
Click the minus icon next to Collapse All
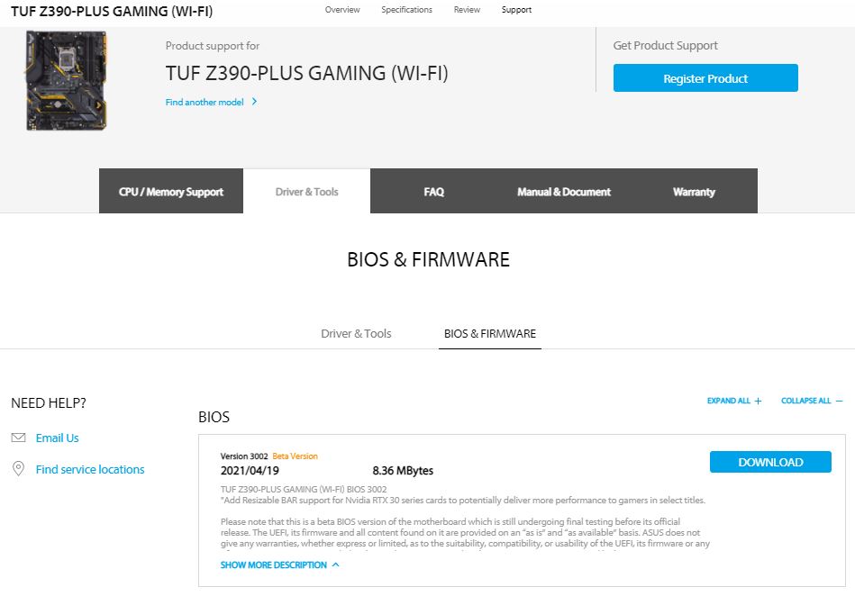839,401
